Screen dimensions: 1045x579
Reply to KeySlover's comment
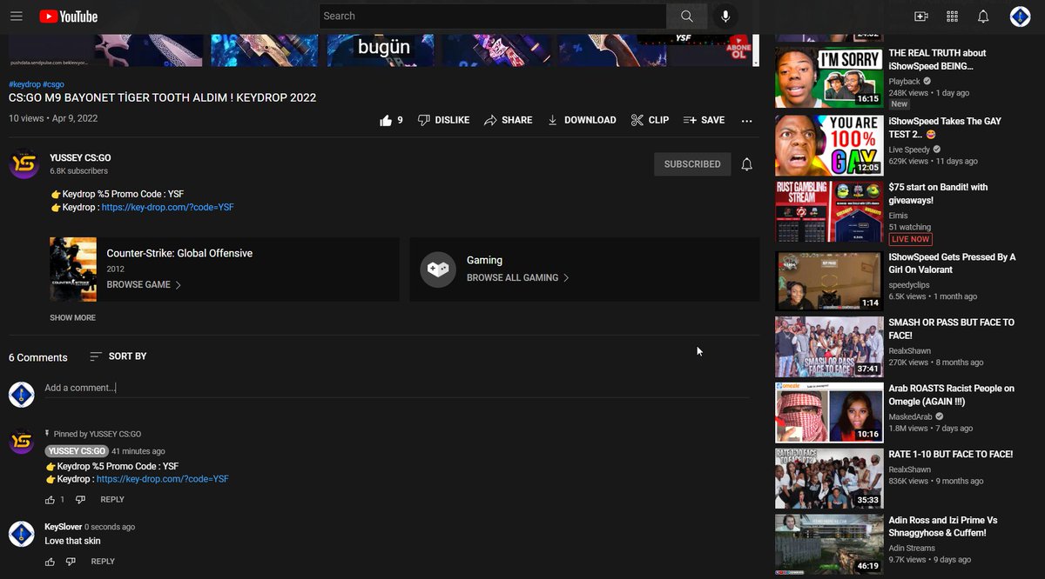(103, 562)
